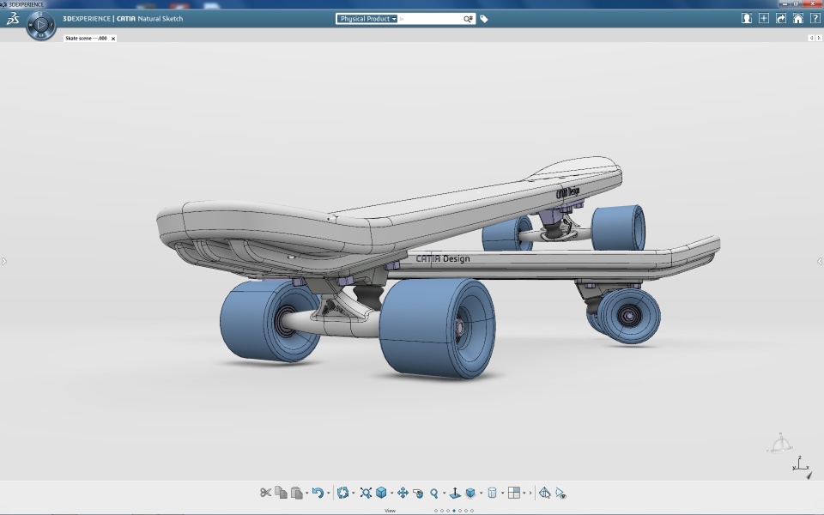This screenshot has height=515, width=824.
Task: Click the select geometry cursor icon
Action: (x=545, y=493)
